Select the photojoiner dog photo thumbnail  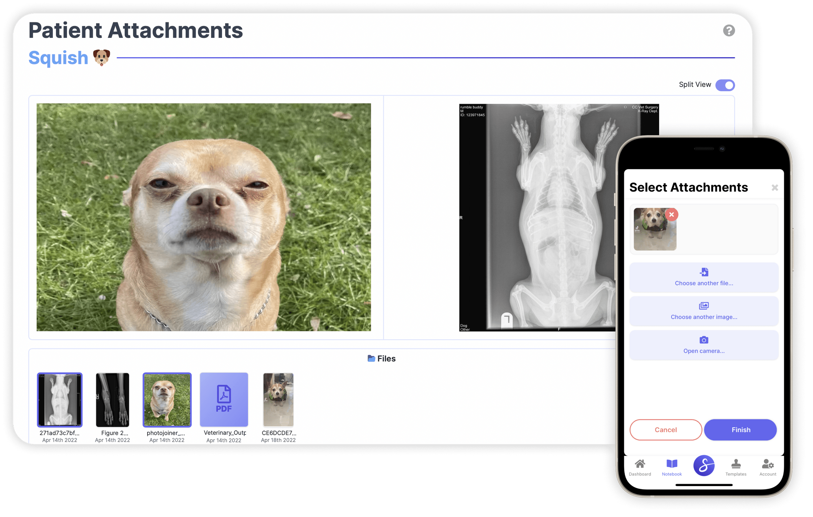pos(167,400)
